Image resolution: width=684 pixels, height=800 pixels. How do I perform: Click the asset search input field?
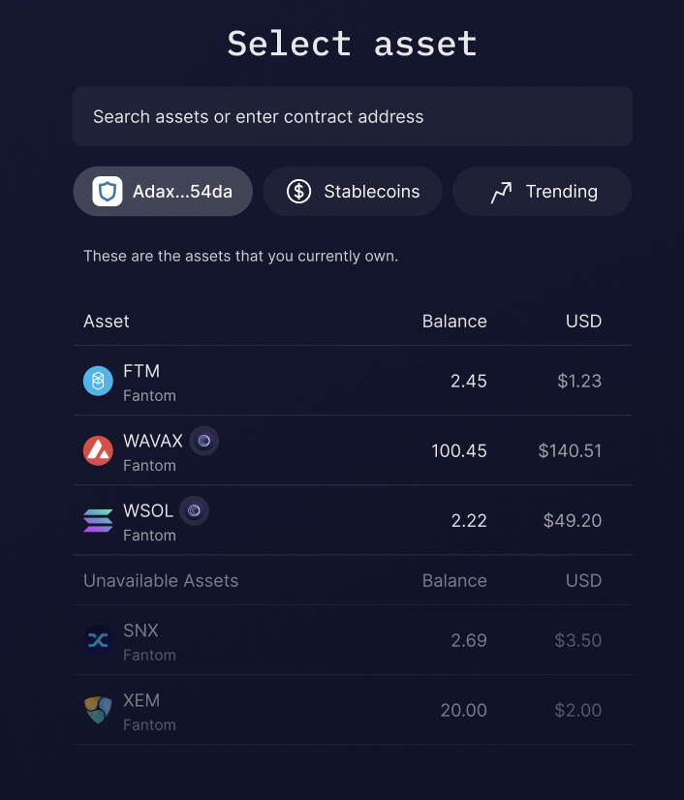pos(352,116)
